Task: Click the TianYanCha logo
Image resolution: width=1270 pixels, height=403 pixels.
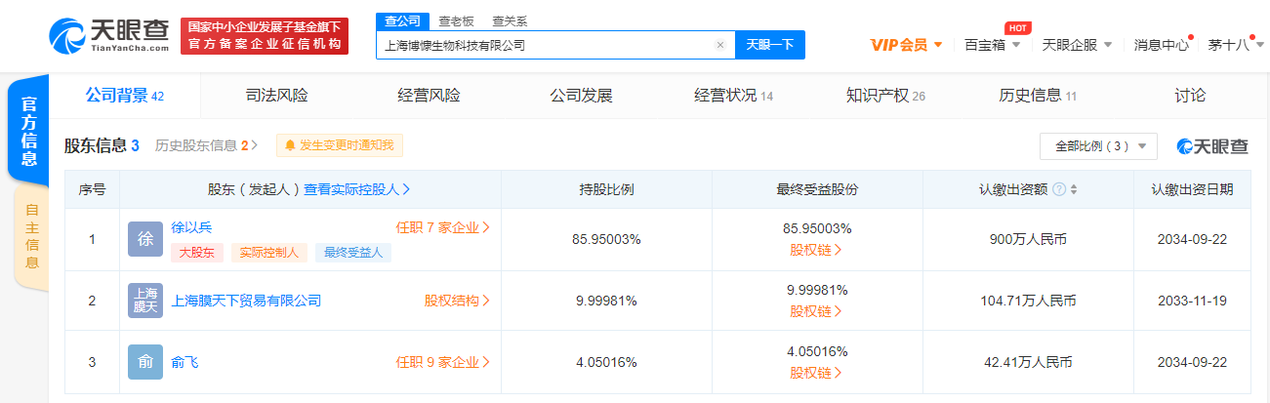Action: (x=110, y=36)
